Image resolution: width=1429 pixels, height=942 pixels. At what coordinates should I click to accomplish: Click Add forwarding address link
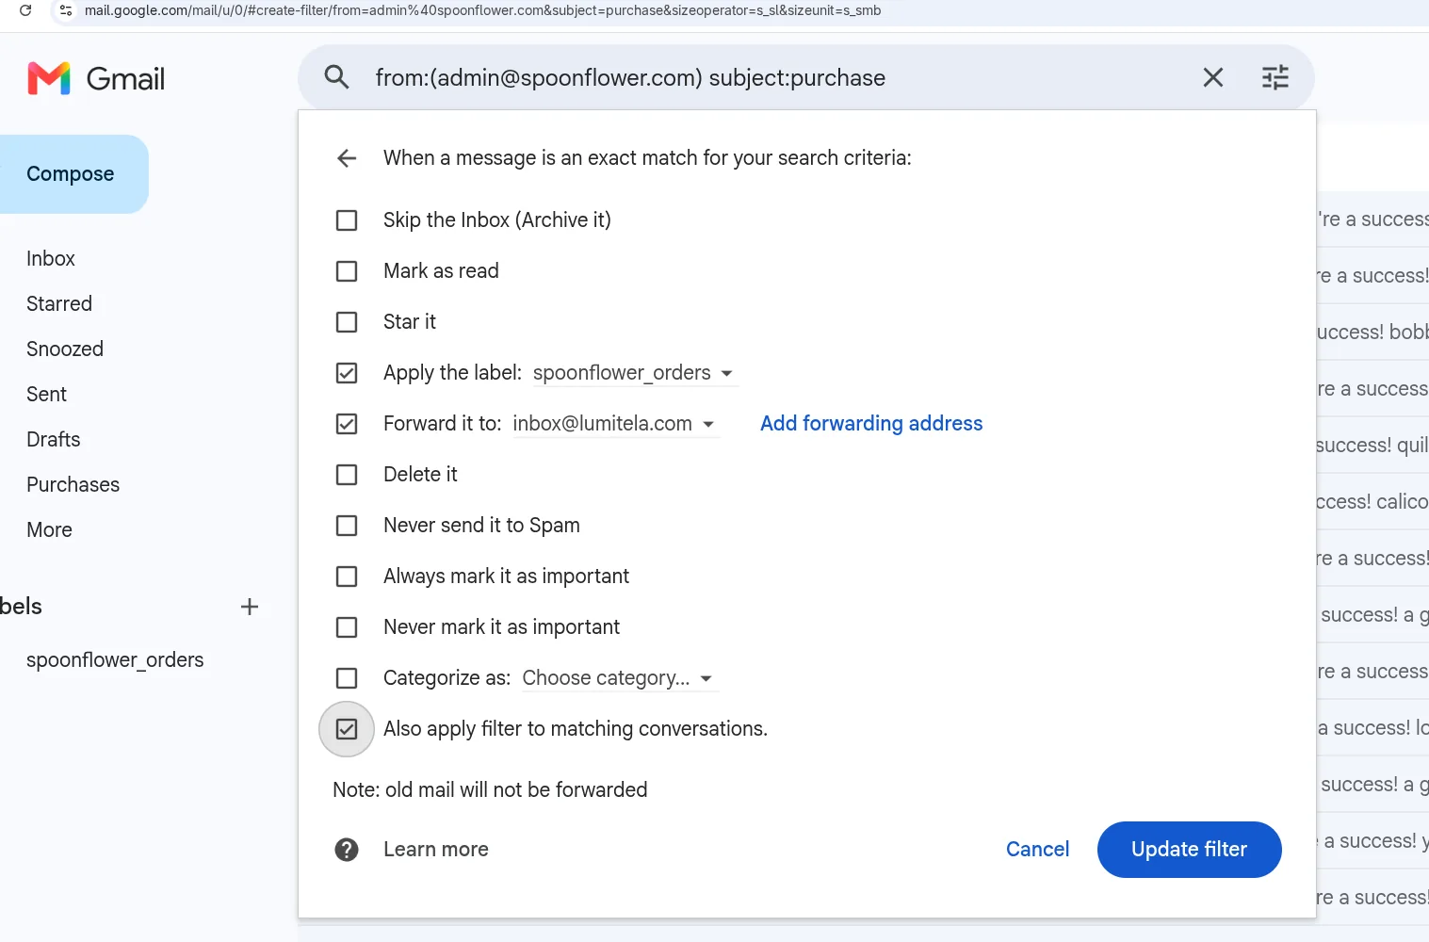pyautogui.click(x=871, y=424)
